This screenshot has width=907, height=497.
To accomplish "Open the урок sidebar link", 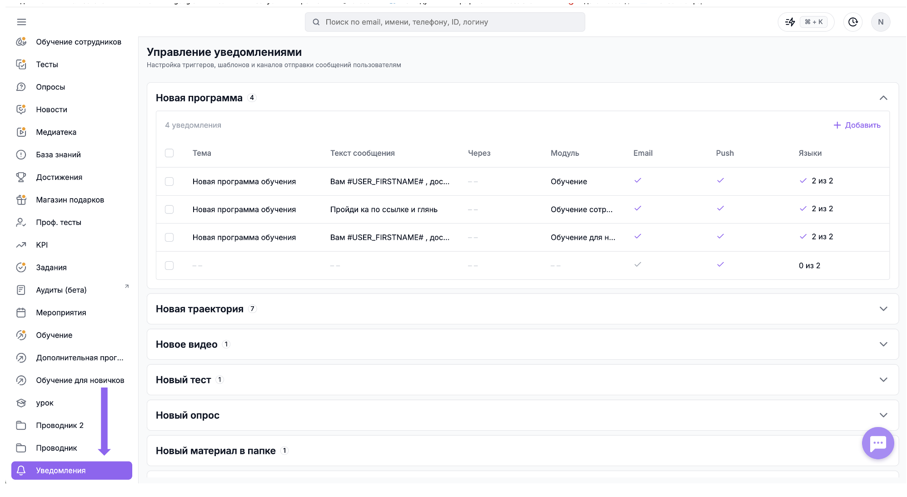I will tap(45, 403).
